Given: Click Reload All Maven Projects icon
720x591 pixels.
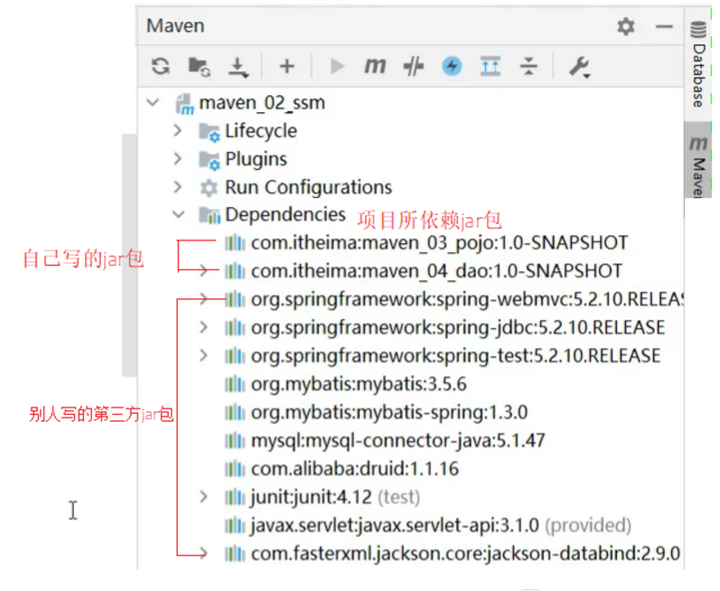Looking at the screenshot, I should 160,66.
